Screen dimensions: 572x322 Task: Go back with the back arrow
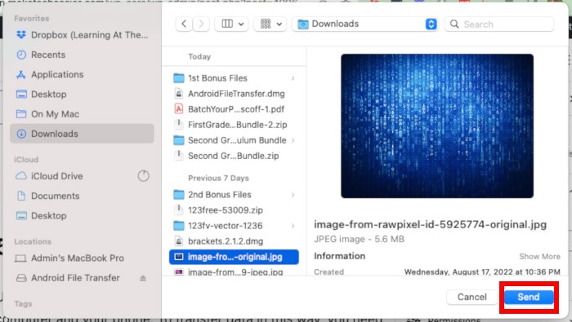coord(184,24)
